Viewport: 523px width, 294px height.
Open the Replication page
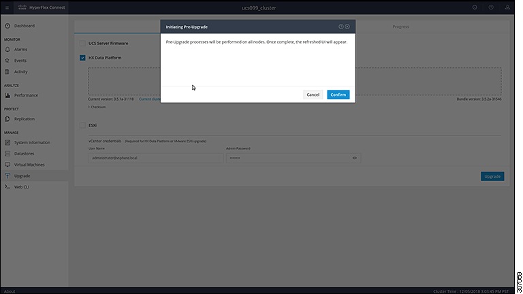25,119
